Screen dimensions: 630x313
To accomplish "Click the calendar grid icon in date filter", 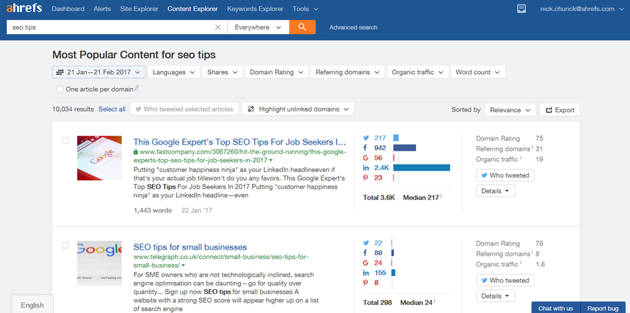I will point(61,72).
